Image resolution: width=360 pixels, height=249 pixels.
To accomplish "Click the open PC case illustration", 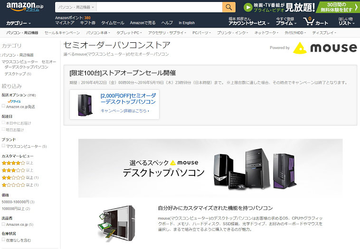I will pos(116,223).
